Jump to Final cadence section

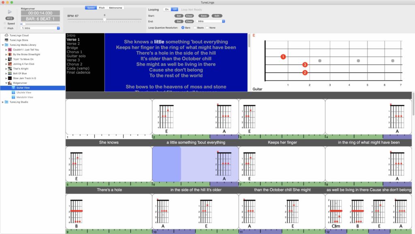pyautogui.click(x=78, y=73)
